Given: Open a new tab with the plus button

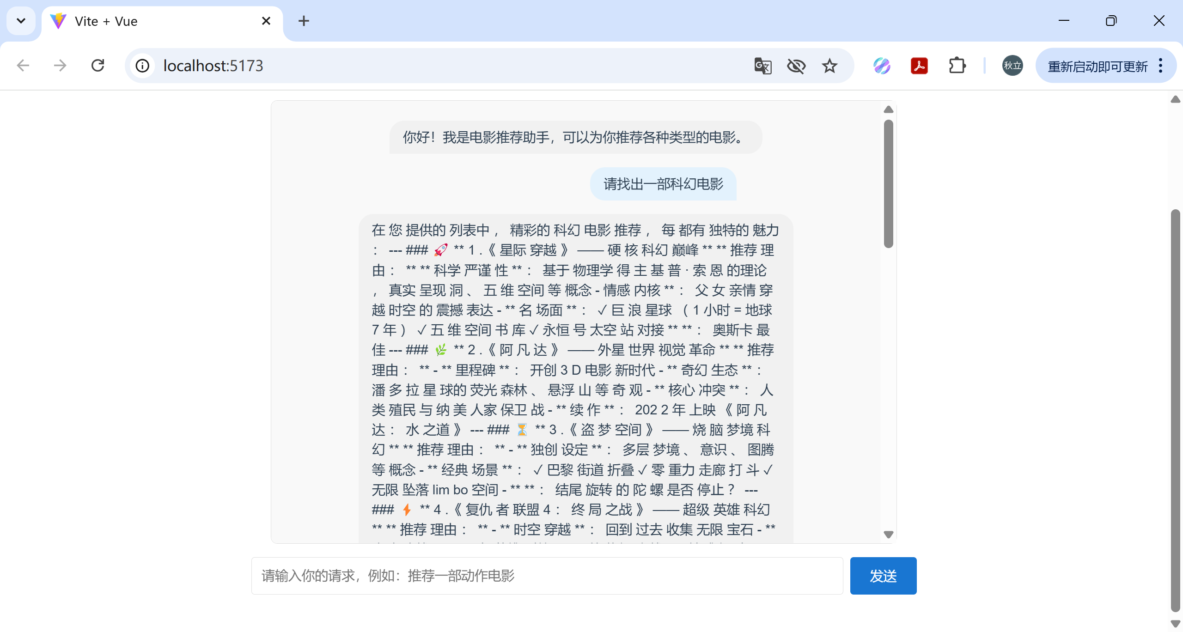Looking at the screenshot, I should click(304, 21).
